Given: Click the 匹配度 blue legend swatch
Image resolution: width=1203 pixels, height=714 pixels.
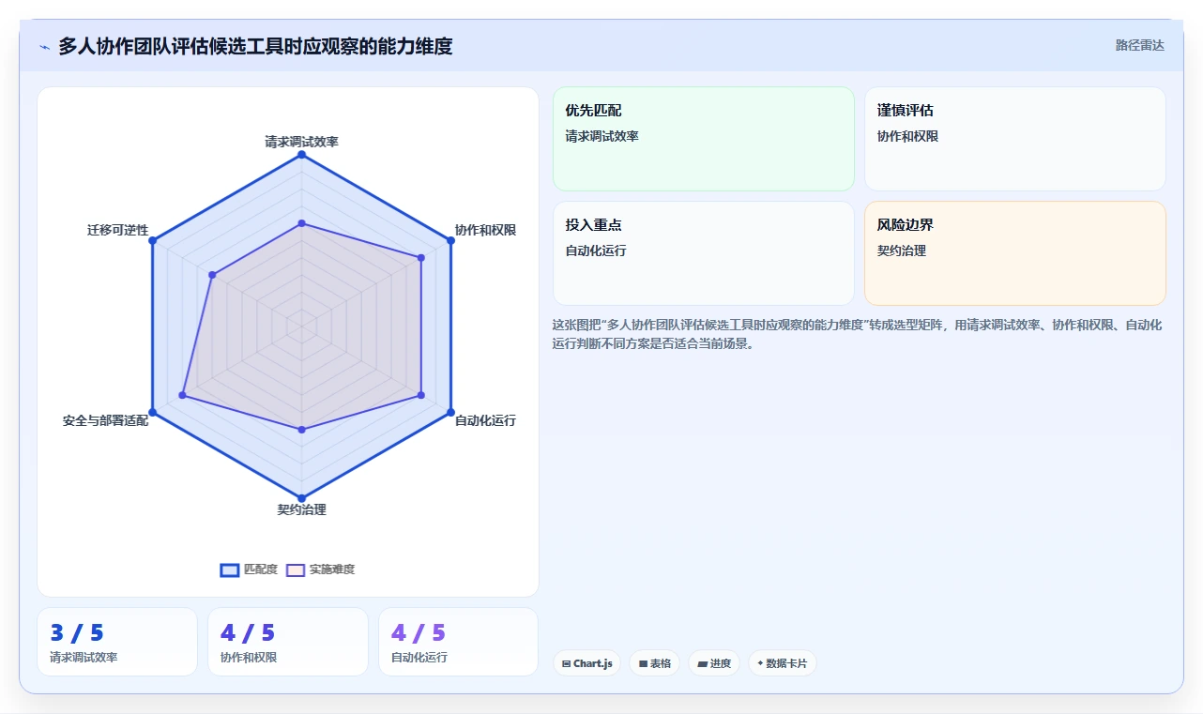Looking at the screenshot, I should coord(230,570).
